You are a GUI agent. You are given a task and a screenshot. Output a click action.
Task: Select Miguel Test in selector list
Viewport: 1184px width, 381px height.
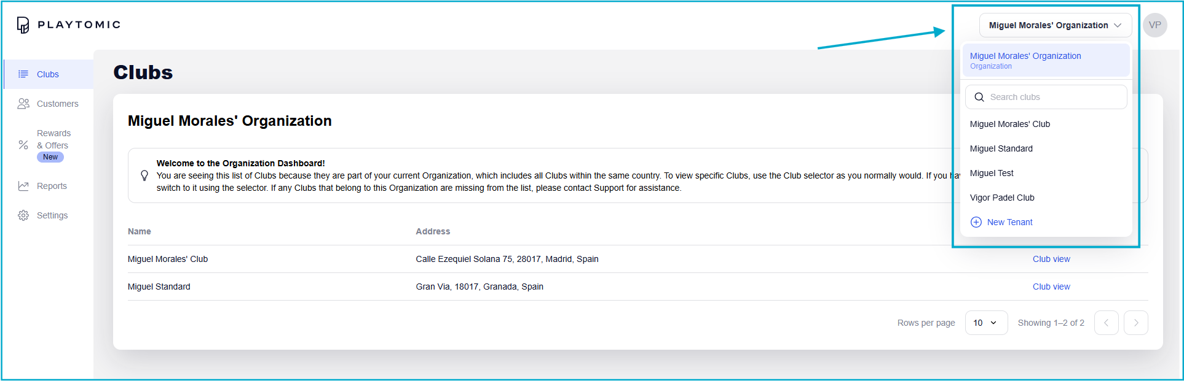click(x=1046, y=173)
